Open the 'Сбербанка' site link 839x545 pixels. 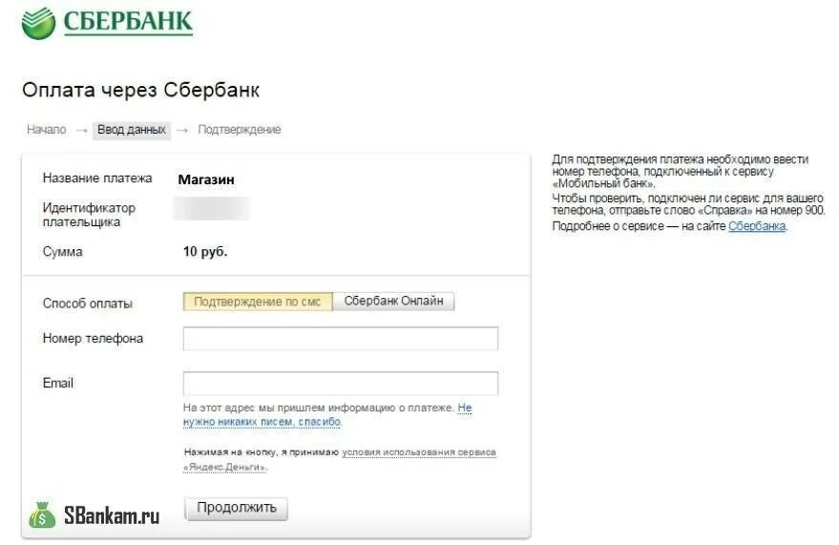(757, 226)
